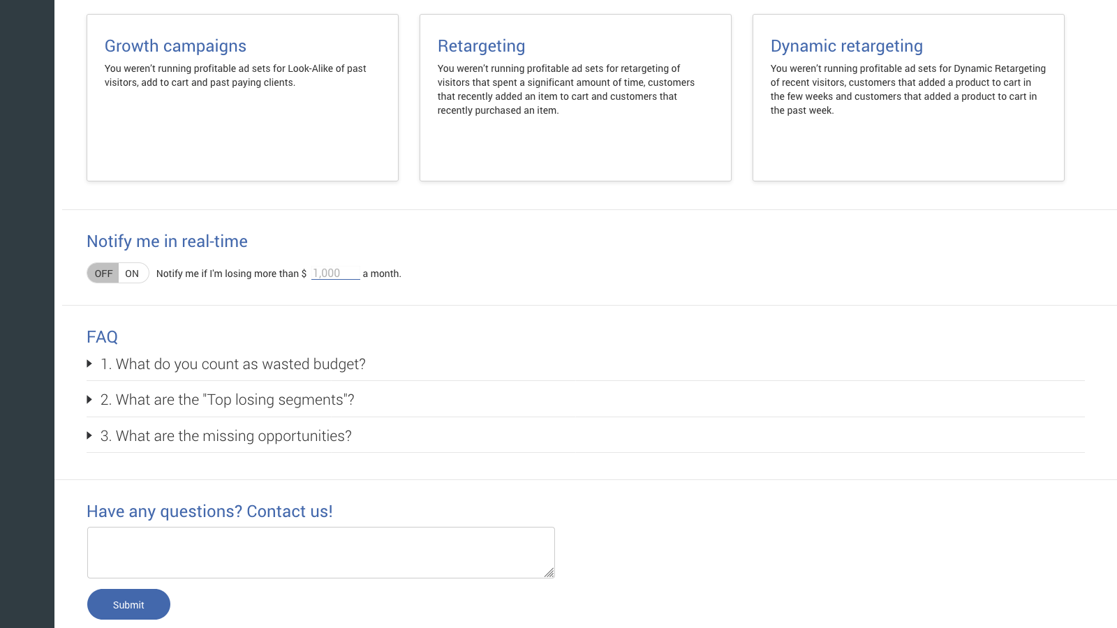Click the FAQ section heading
This screenshot has width=1117, height=628.
coord(102,337)
